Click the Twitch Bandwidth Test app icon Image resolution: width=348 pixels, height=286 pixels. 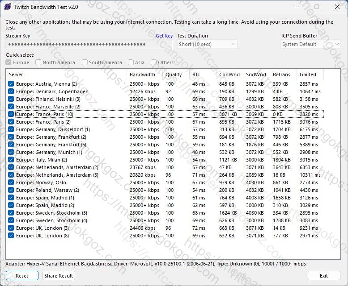click(8, 7)
